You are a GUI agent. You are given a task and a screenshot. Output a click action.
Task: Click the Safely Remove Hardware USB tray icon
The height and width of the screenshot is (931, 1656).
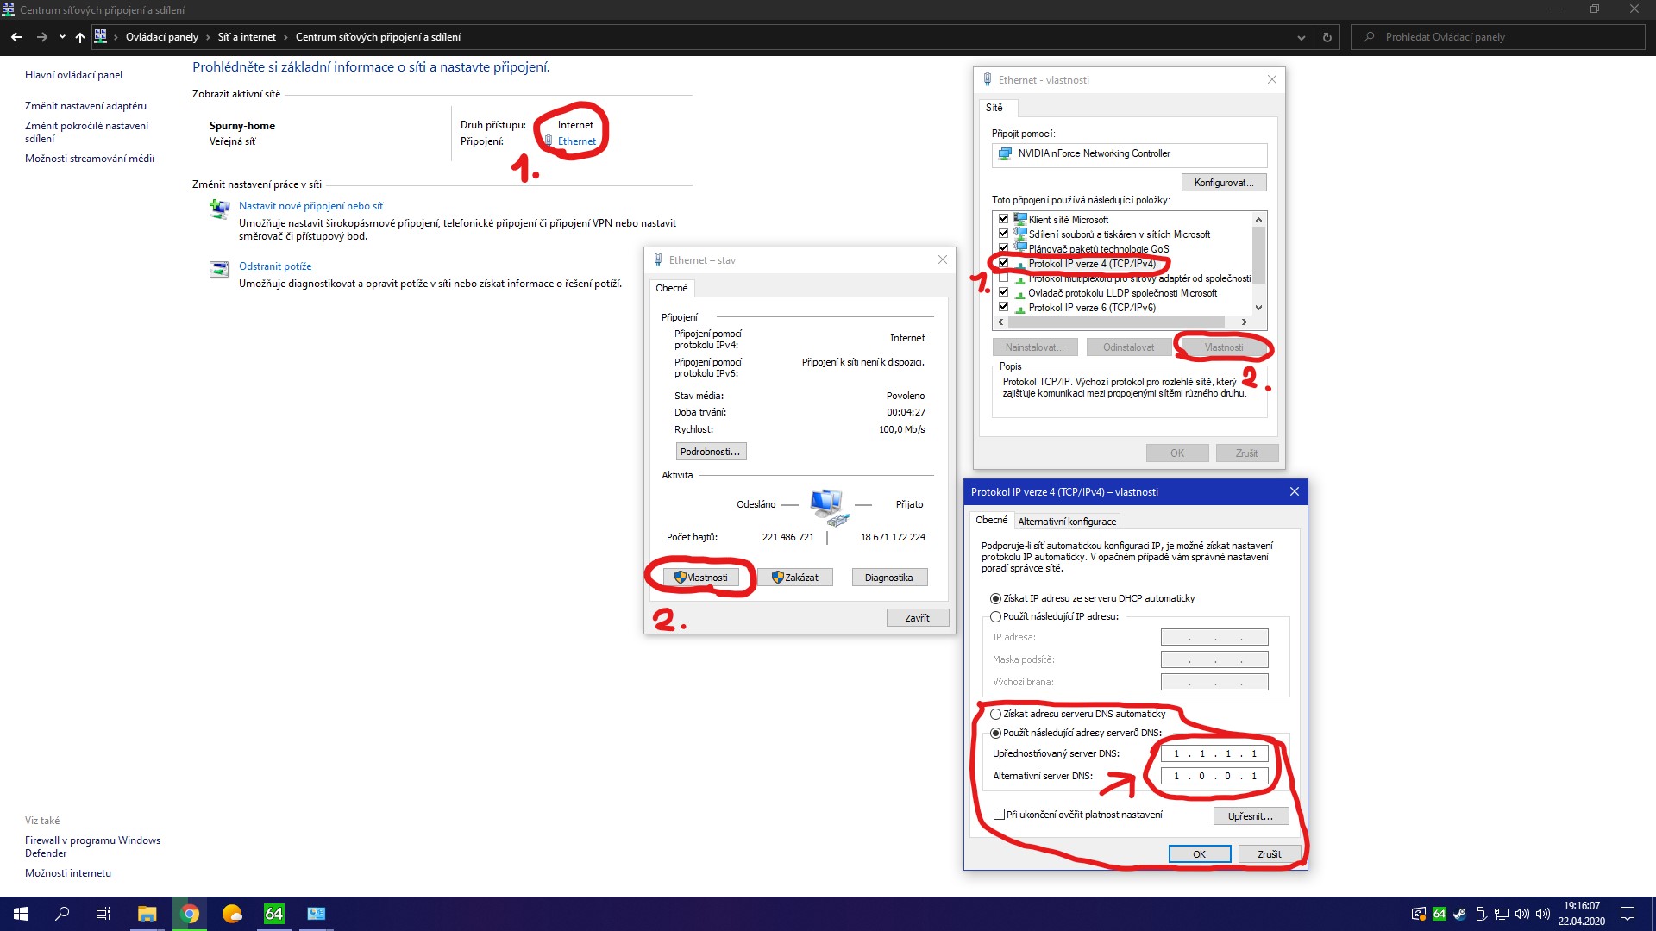pos(1480,914)
